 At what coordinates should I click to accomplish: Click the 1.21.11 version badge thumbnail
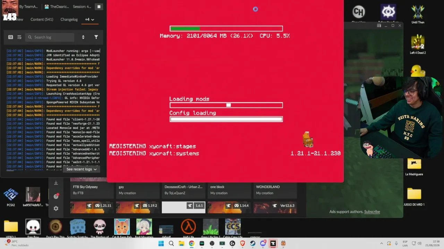point(92,207)
